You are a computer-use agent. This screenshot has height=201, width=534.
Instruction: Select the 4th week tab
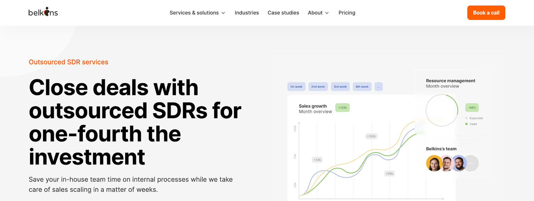click(362, 87)
